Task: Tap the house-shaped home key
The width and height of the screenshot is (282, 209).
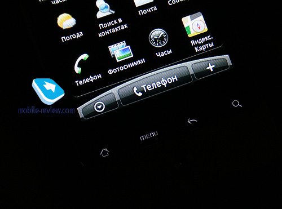Action: coord(105,152)
